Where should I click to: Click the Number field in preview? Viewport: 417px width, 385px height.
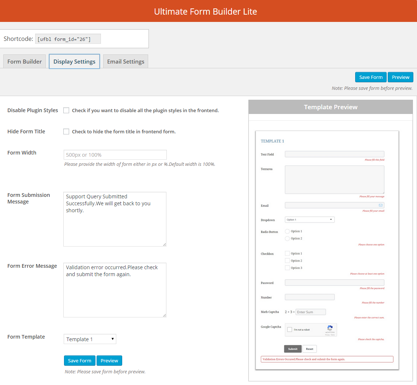point(309,297)
